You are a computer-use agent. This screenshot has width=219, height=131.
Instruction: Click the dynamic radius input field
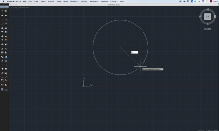135,52
